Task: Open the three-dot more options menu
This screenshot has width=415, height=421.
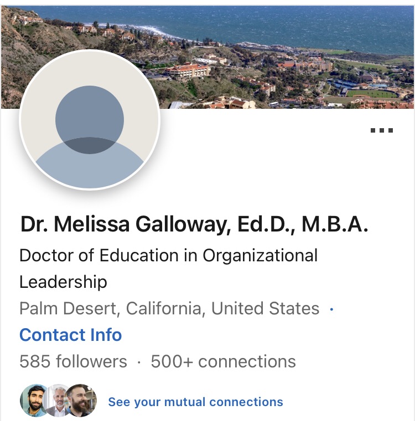Action: [x=381, y=131]
